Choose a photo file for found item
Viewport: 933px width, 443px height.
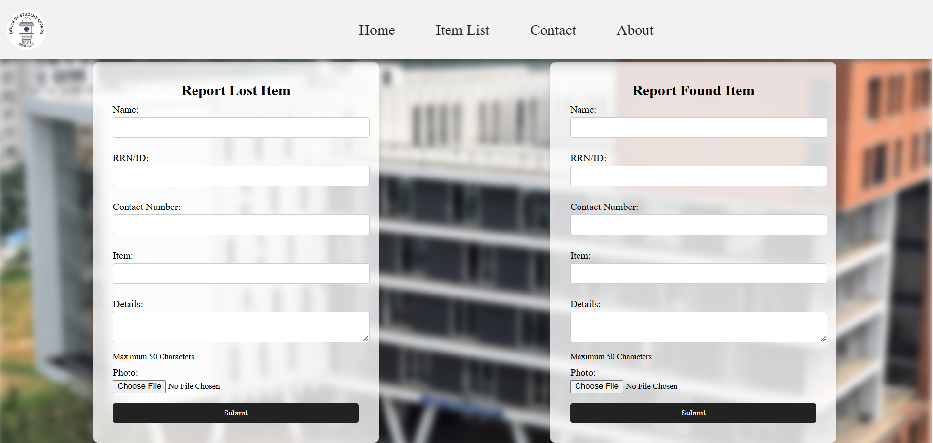[x=596, y=386]
